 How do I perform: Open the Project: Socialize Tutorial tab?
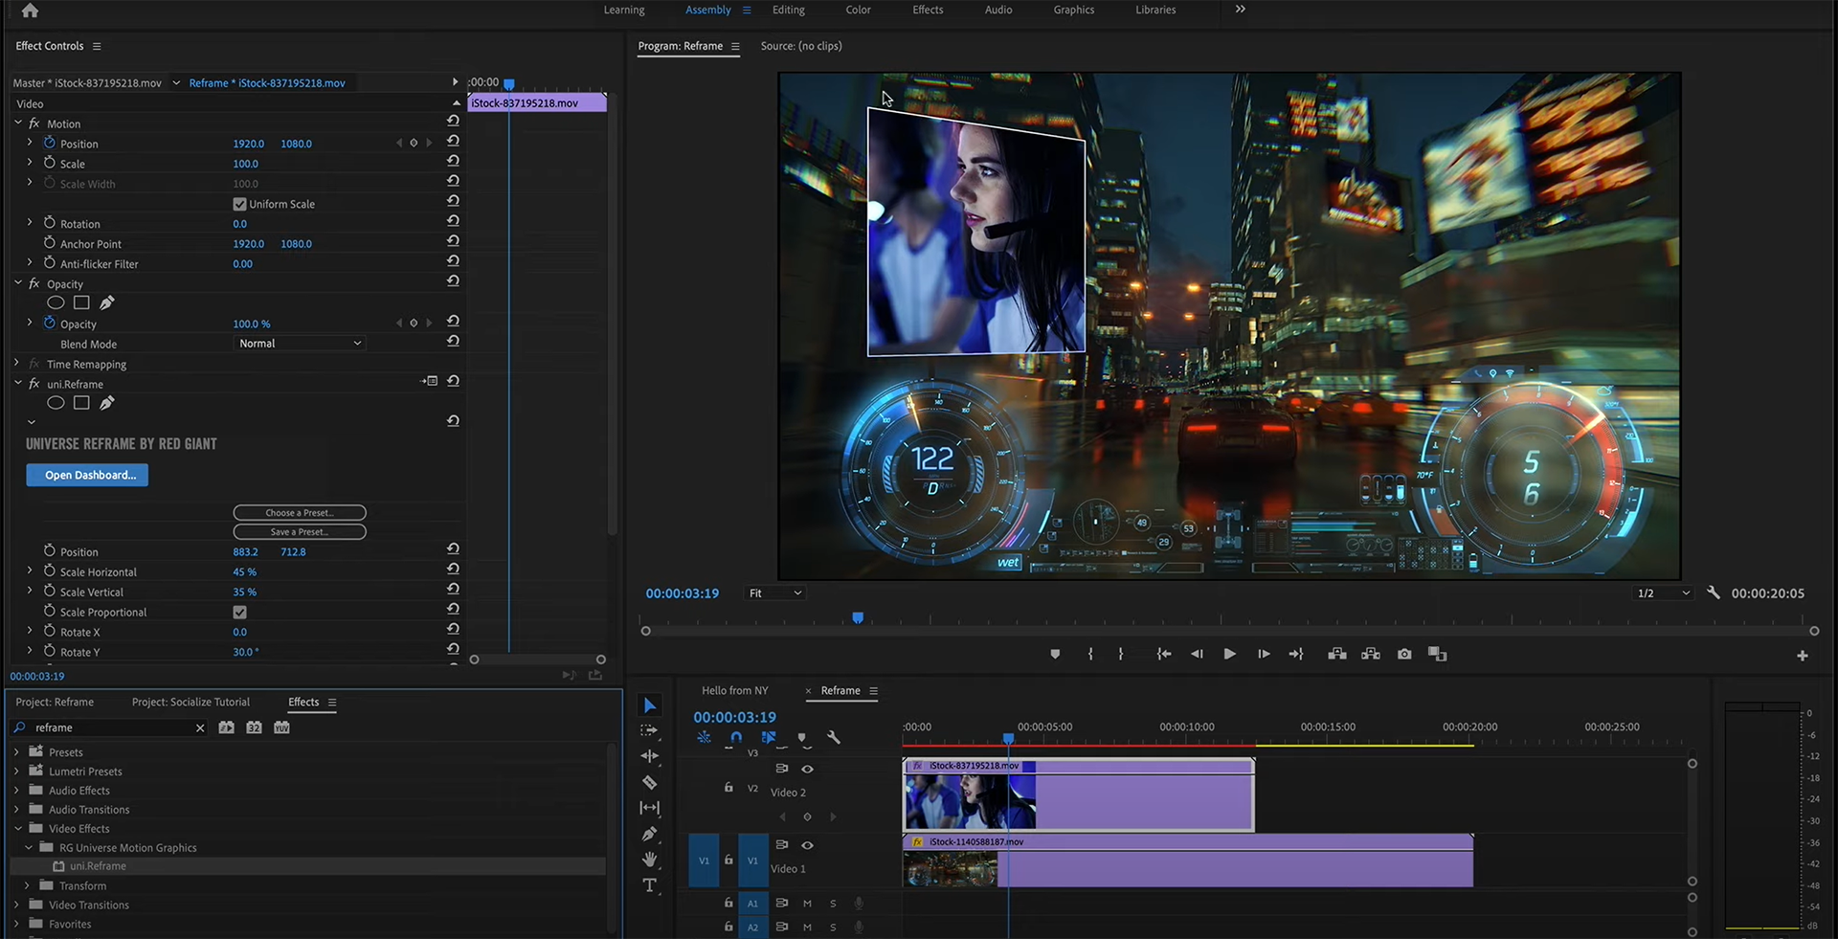(x=191, y=702)
